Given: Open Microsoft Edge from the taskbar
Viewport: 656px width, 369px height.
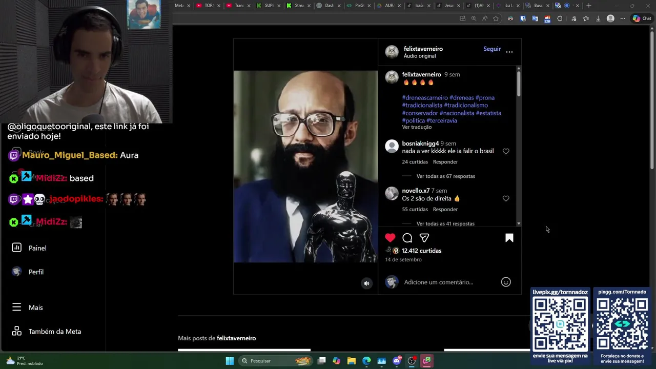Looking at the screenshot, I should coord(366,361).
